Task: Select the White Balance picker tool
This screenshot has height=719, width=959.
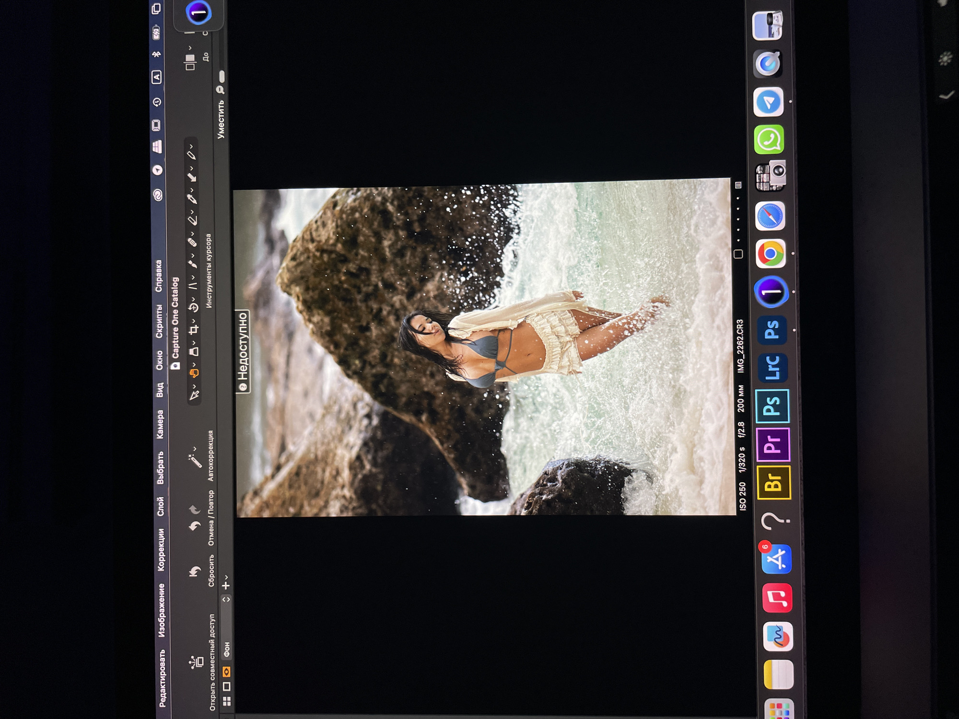Action: (x=192, y=198)
